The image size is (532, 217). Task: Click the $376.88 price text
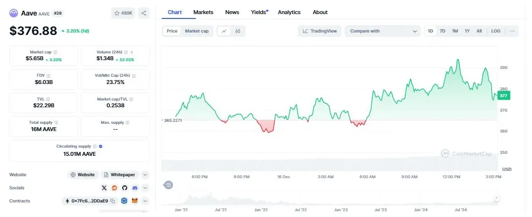point(33,31)
